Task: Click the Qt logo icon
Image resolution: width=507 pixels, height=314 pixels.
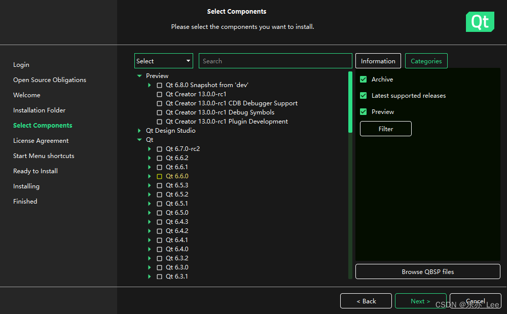Action: tap(480, 22)
